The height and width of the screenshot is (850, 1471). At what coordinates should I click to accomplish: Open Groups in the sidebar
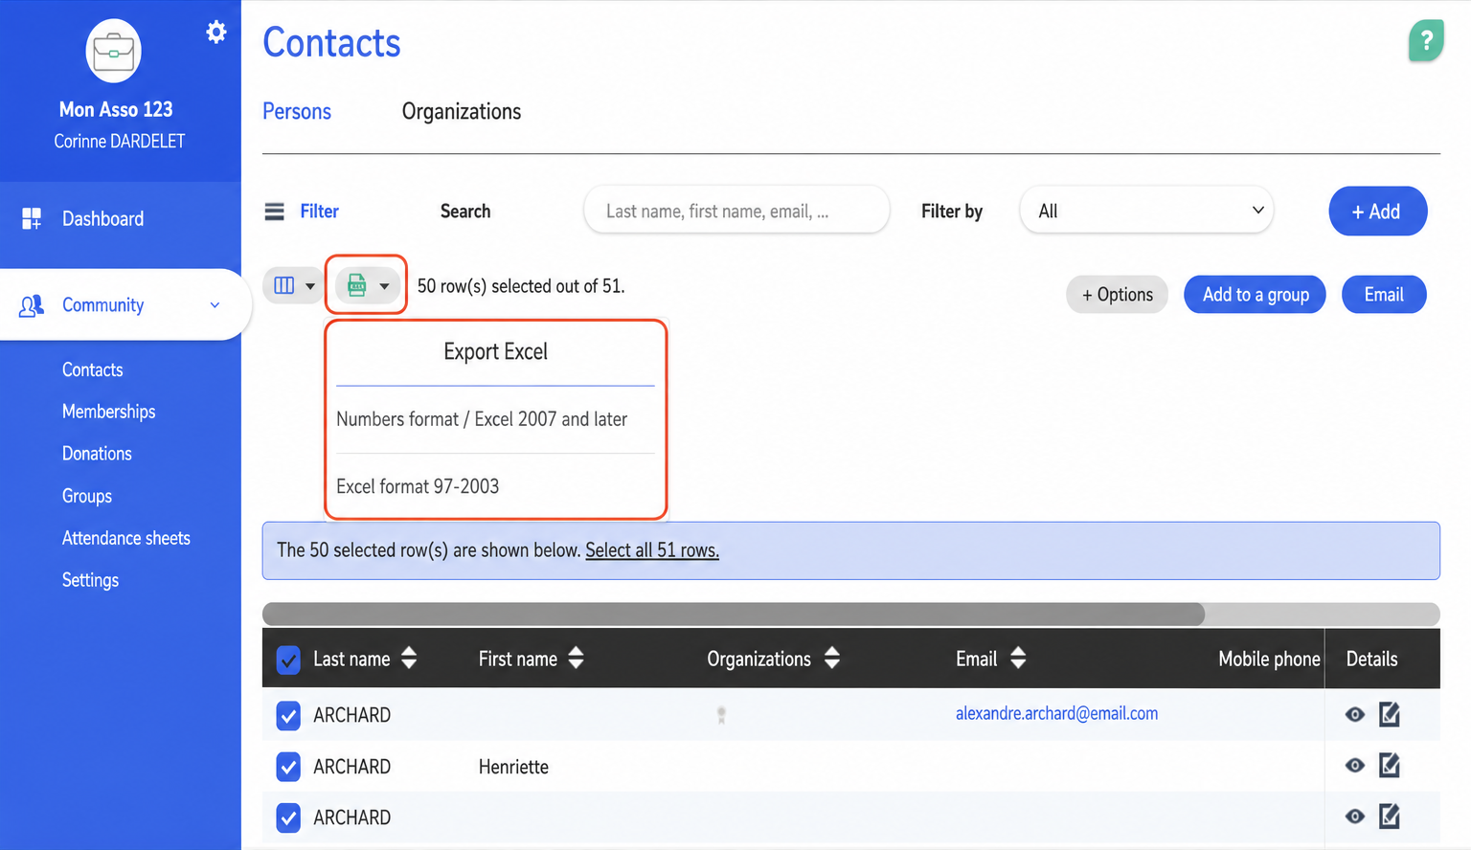click(x=87, y=496)
